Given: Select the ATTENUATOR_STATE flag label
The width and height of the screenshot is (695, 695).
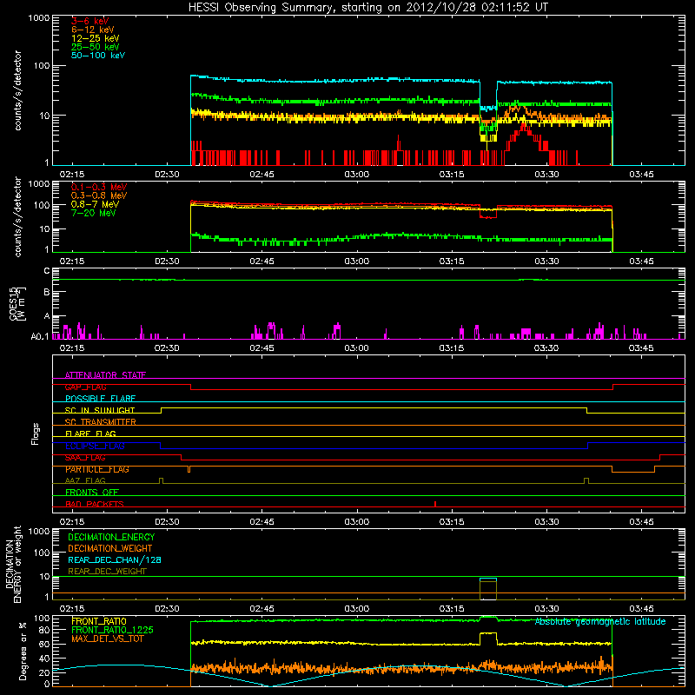Looking at the screenshot, I should (x=105, y=375).
